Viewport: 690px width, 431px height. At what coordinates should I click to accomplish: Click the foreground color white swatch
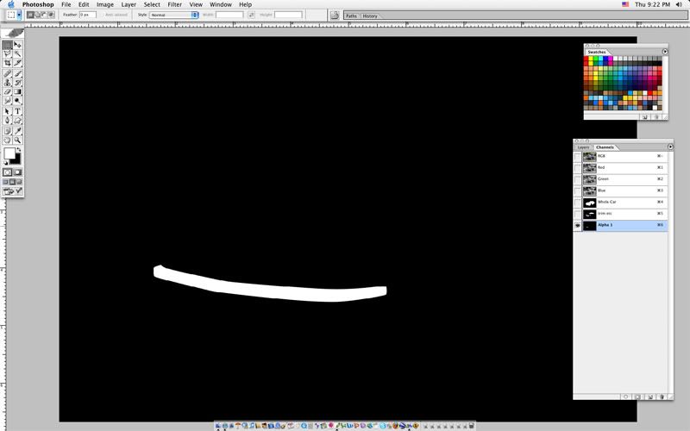[x=9, y=153]
